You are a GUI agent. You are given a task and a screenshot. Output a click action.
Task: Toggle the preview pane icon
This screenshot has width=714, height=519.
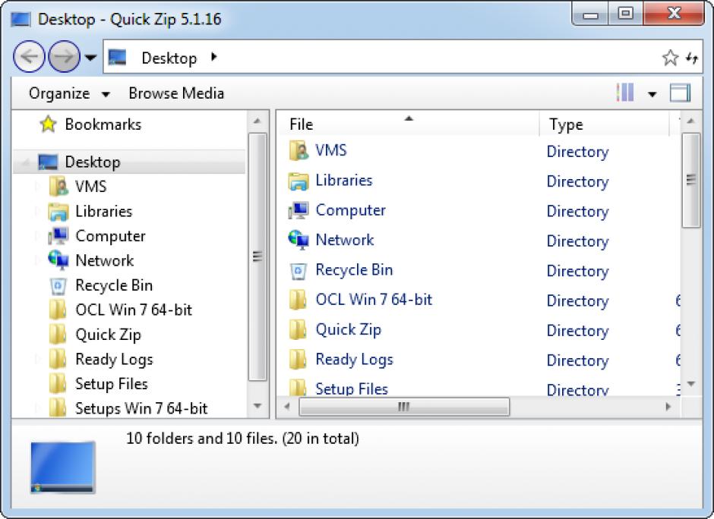tap(680, 93)
